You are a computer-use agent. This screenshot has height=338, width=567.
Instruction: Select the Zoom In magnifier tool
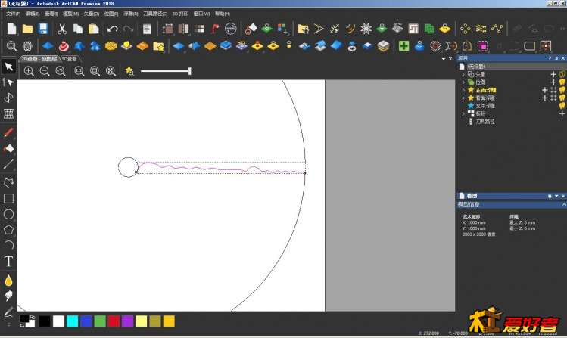(29, 70)
